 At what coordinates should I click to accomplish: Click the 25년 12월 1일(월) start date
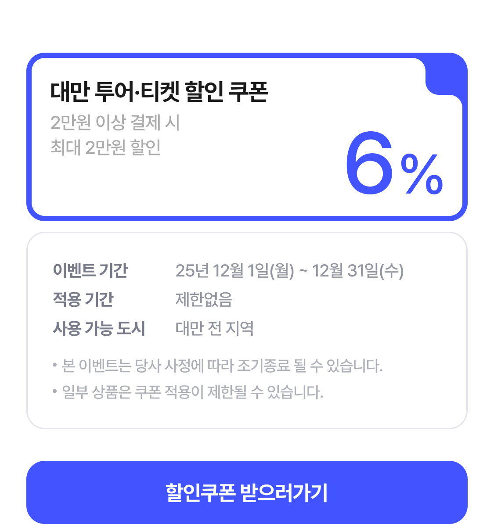click(x=234, y=271)
